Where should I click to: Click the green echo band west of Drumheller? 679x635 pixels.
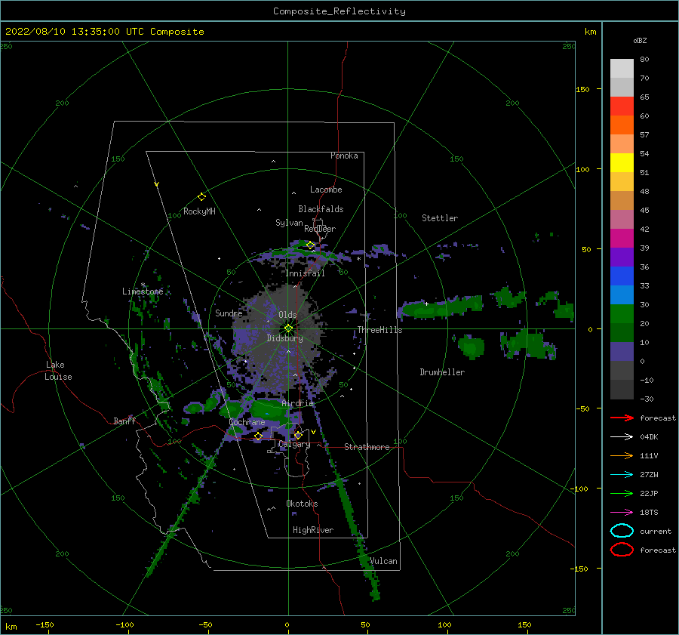point(440,308)
